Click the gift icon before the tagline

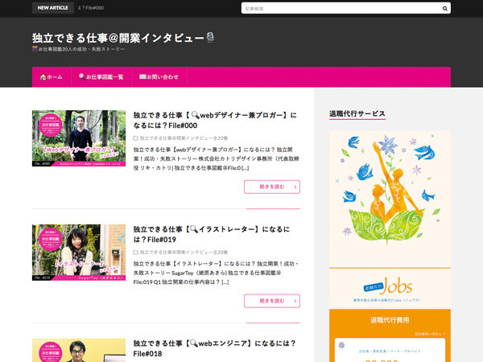35,48
